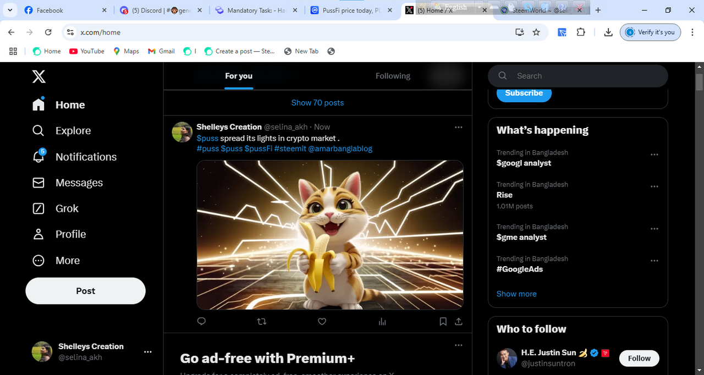Click the #steemit hashtag
The image size is (704, 375).
click(x=289, y=148)
